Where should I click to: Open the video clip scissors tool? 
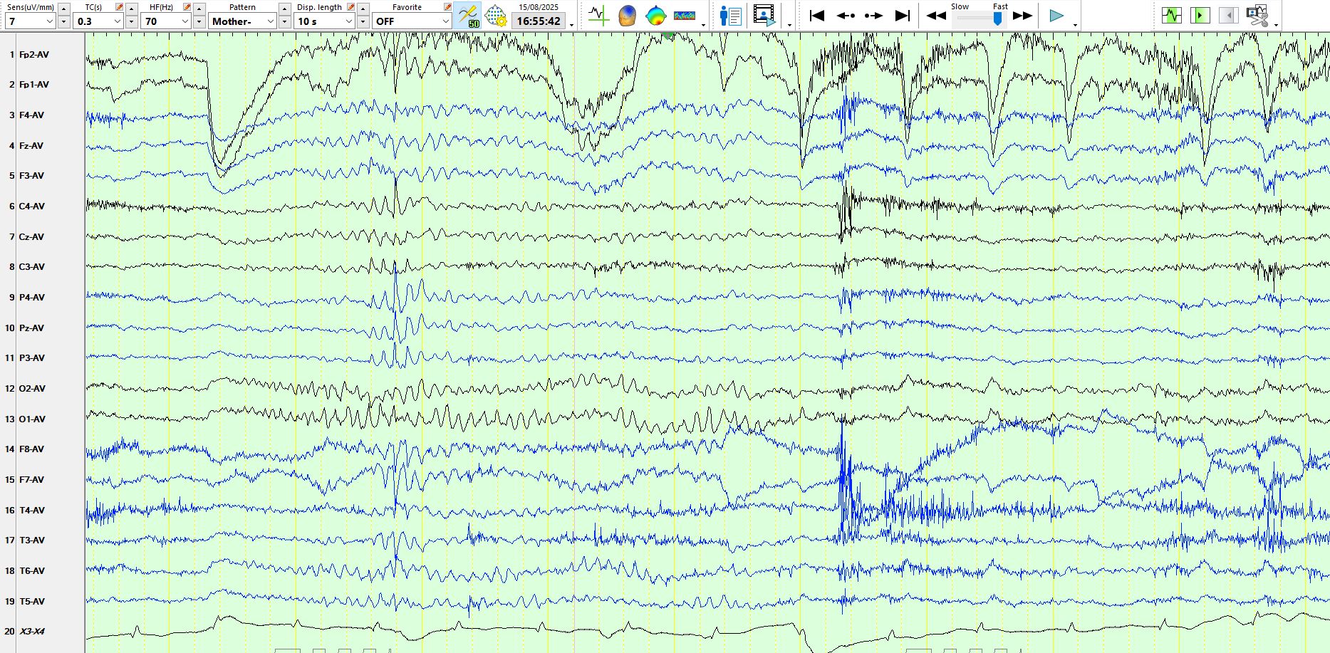coord(1257,15)
